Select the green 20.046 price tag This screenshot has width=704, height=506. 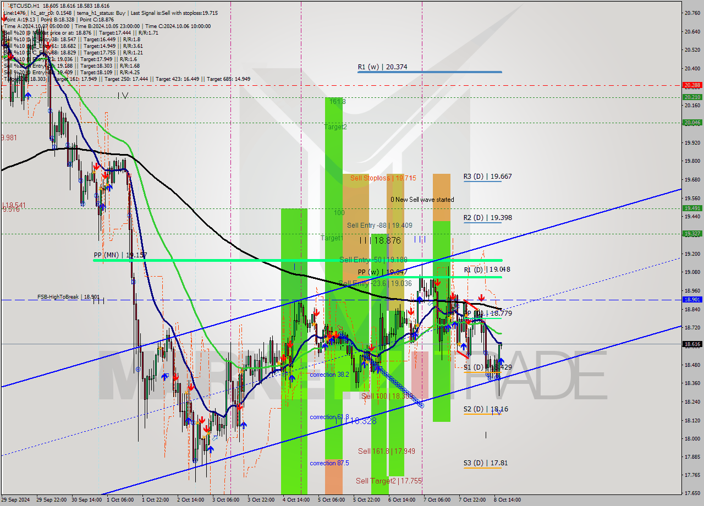[692, 123]
